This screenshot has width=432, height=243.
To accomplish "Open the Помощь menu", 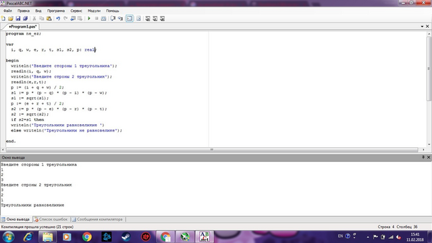I will (113, 11).
